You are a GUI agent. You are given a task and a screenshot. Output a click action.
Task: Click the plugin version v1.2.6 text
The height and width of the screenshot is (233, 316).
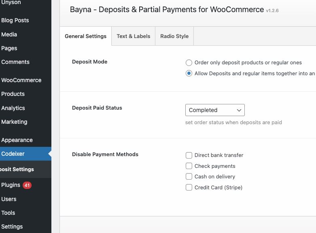(272, 11)
